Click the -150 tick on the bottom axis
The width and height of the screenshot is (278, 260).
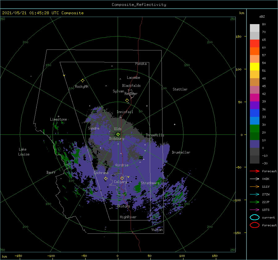(x=18, y=256)
